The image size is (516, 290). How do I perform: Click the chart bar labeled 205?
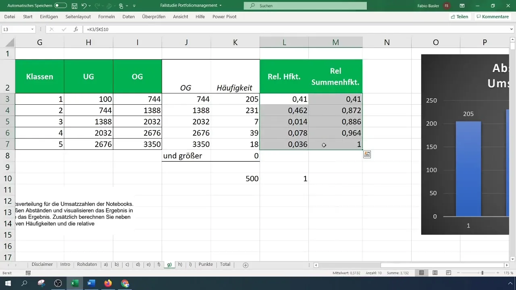[468, 169]
